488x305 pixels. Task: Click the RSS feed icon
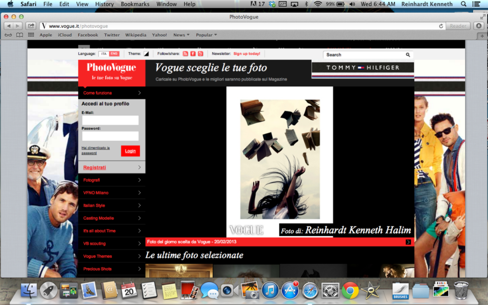coord(185,53)
